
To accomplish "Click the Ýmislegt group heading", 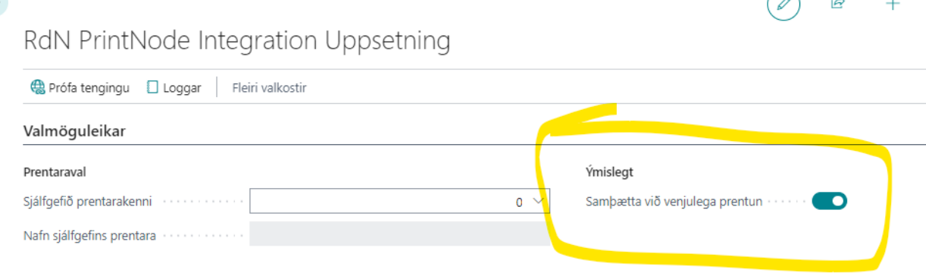I will pyautogui.click(x=610, y=172).
